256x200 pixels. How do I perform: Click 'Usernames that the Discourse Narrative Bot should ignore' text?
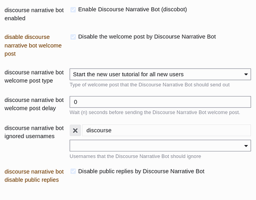click(x=135, y=156)
